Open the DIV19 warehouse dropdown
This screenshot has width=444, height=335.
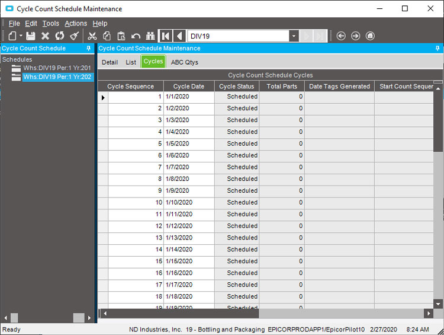pos(294,36)
